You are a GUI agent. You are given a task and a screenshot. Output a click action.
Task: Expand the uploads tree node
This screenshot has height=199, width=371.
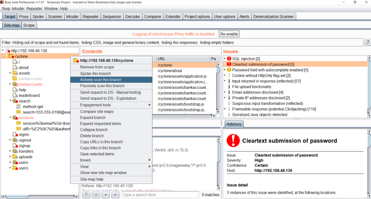[x=10, y=157]
